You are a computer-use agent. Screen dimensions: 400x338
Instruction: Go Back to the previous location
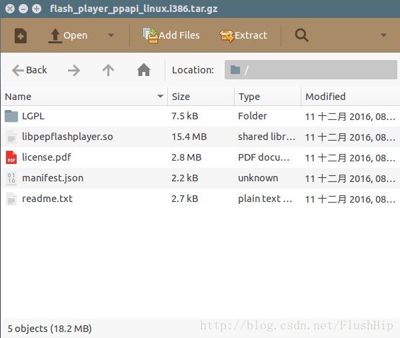pos(29,70)
